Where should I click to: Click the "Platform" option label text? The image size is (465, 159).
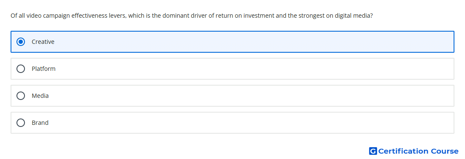coord(44,69)
